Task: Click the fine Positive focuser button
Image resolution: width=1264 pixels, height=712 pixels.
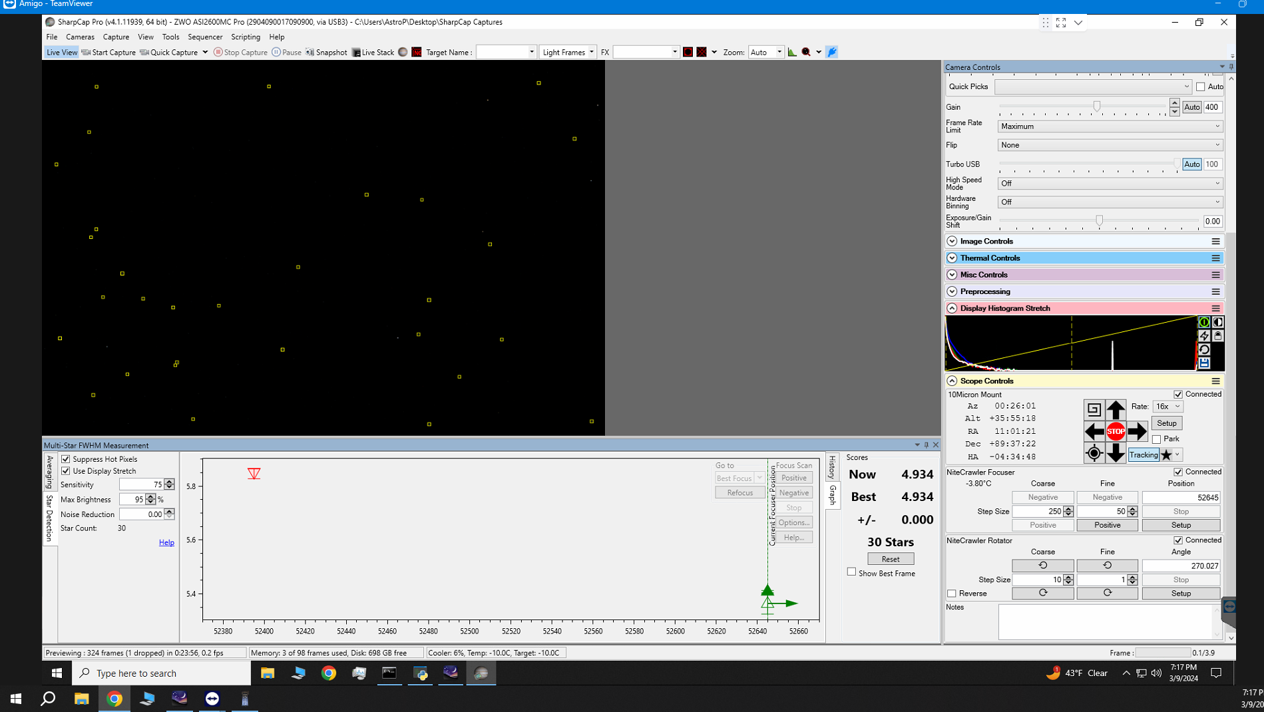Action: click(x=1107, y=525)
